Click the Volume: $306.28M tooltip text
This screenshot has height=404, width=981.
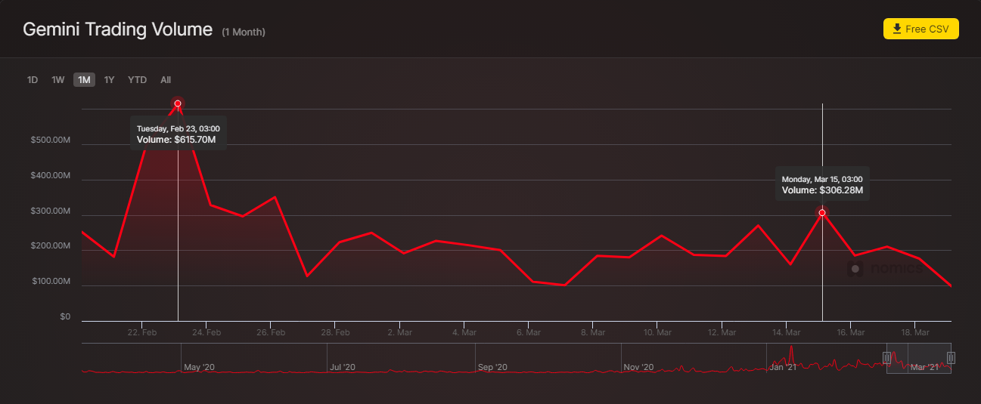pos(822,190)
